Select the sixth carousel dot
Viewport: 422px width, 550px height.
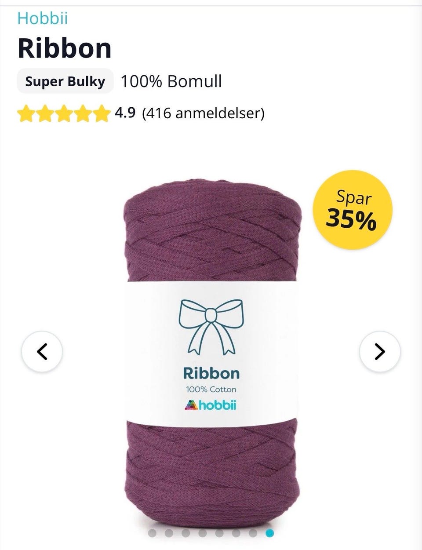[x=236, y=533]
